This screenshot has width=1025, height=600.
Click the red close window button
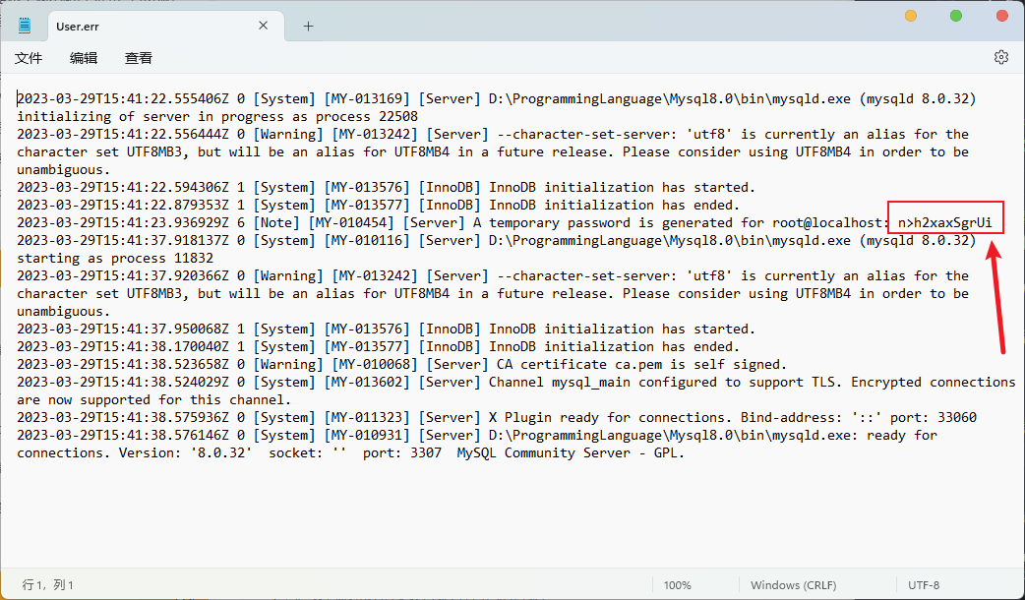pos(1001,16)
